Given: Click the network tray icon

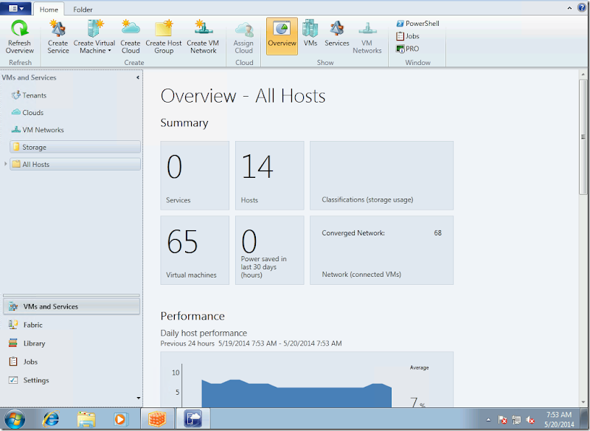Looking at the screenshot, I should tap(516, 419).
